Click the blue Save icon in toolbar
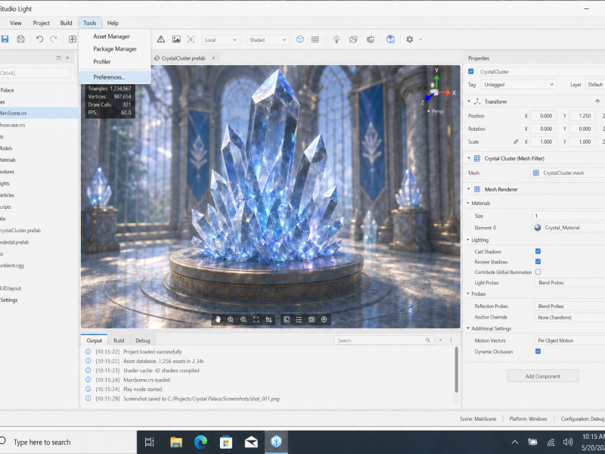This screenshot has height=454, width=605. click(5, 39)
